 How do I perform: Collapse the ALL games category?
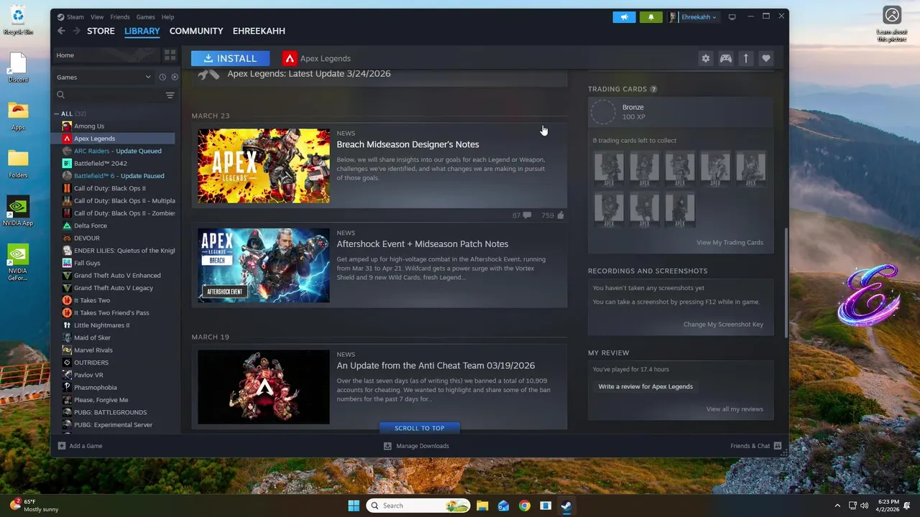point(57,113)
